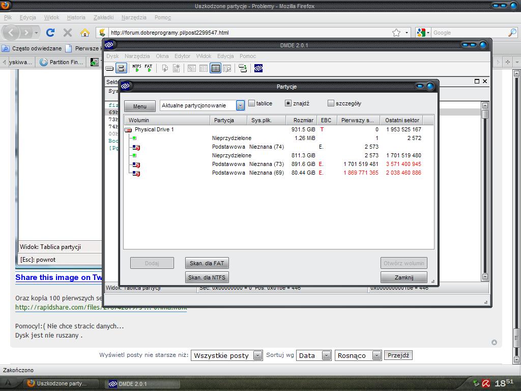Image resolution: width=521 pixels, height=391 pixels.
Task: Click the Firefox URL address field
Action: 249,33
